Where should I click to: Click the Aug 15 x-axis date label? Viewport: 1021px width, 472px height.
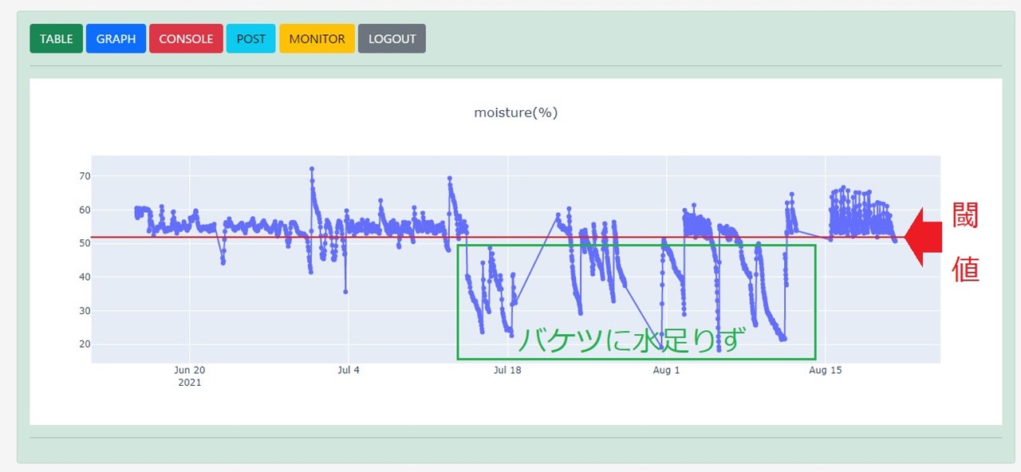pos(825,370)
